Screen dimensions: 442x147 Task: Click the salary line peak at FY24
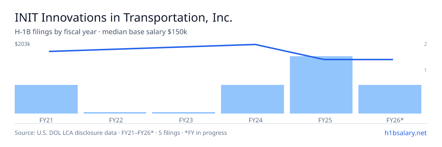(x=255, y=44)
